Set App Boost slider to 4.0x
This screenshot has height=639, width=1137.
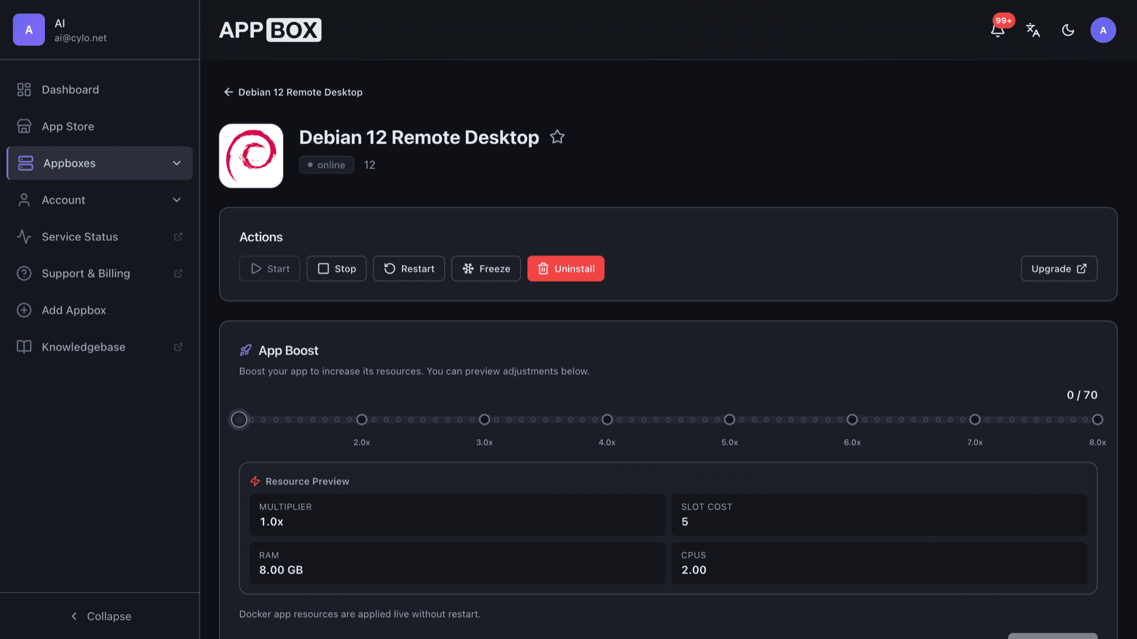[607, 419]
